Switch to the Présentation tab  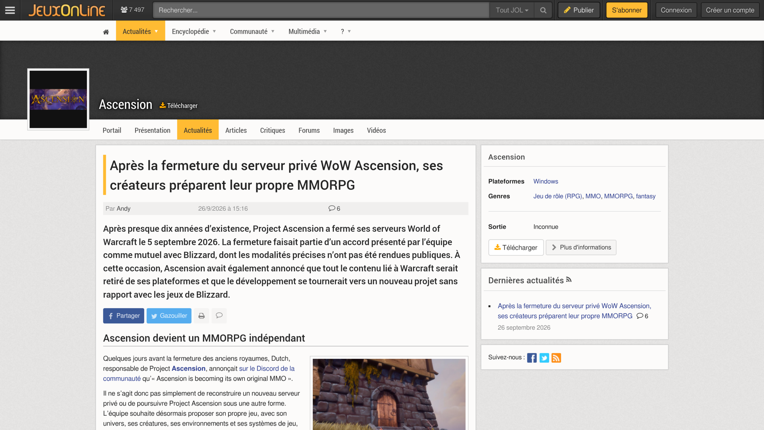[153, 130]
